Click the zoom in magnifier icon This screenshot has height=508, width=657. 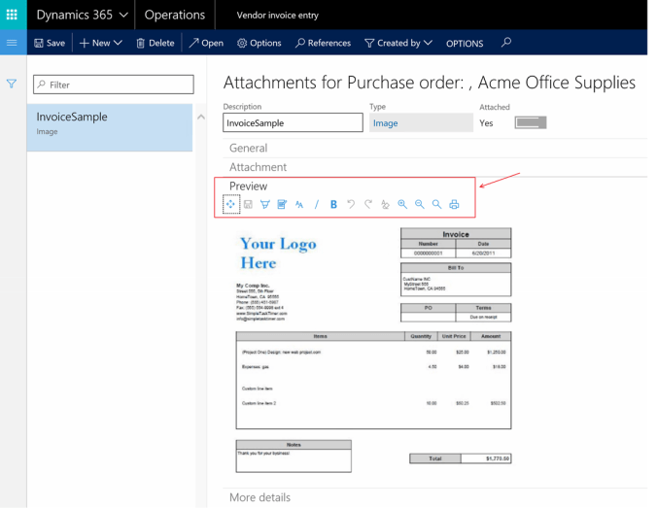click(402, 204)
